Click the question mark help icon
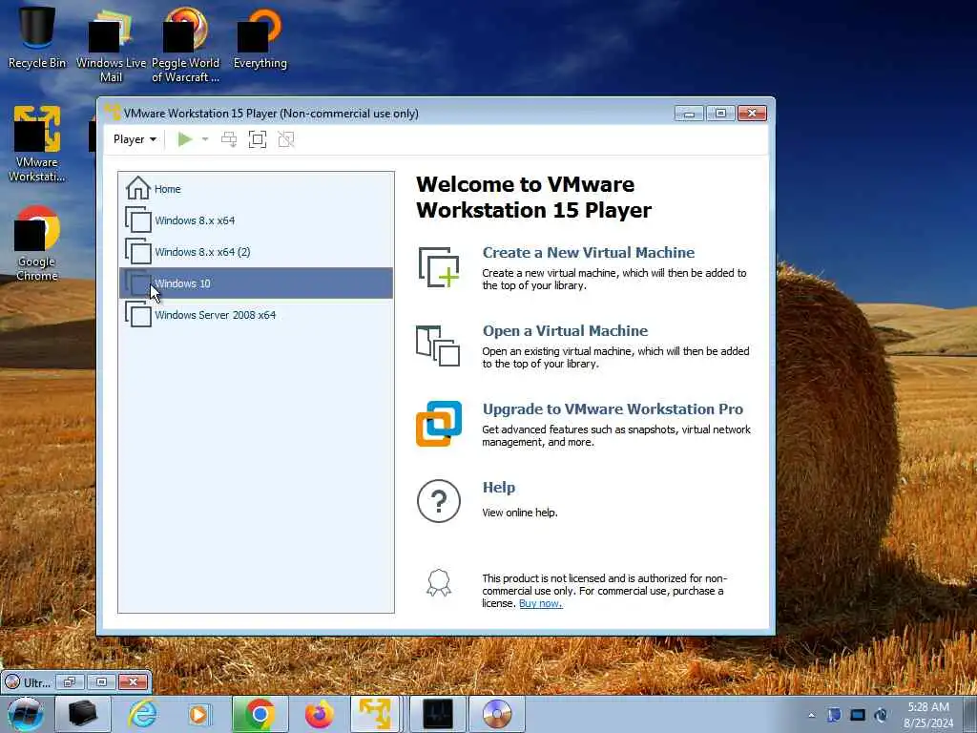This screenshot has width=977, height=733. coord(439,501)
